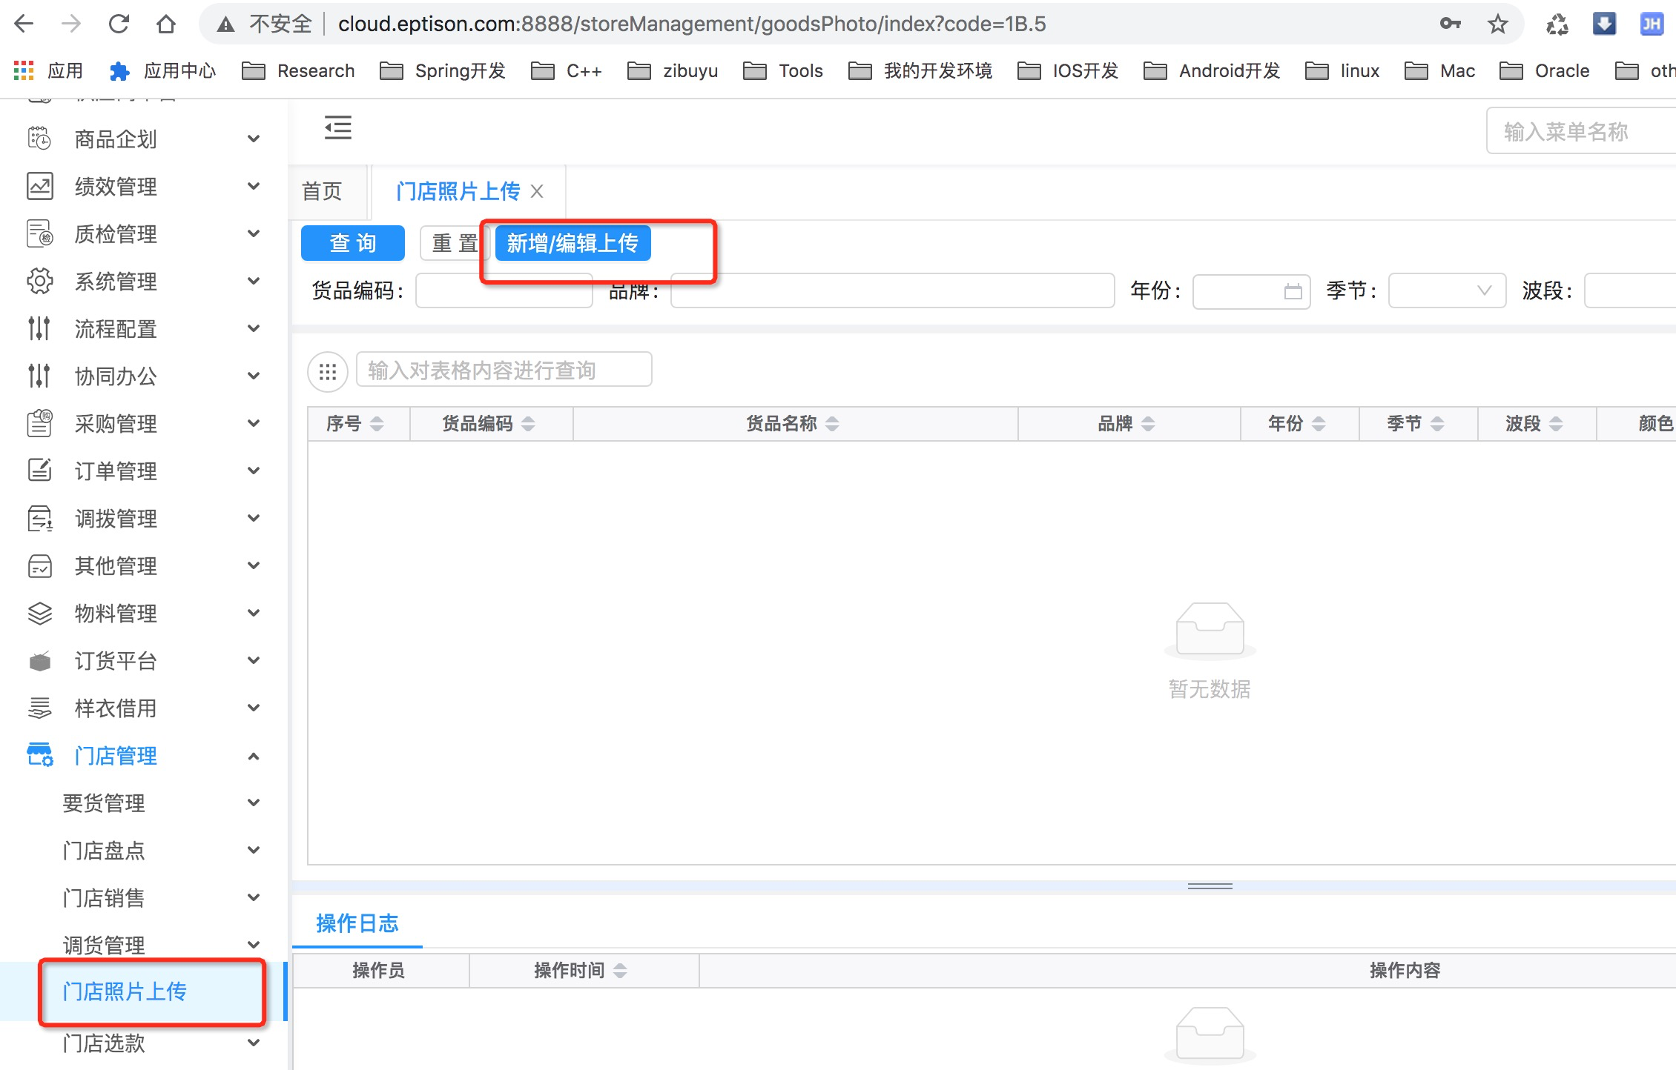Open the 季节 dropdown selector
The width and height of the screenshot is (1676, 1070).
(1446, 291)
